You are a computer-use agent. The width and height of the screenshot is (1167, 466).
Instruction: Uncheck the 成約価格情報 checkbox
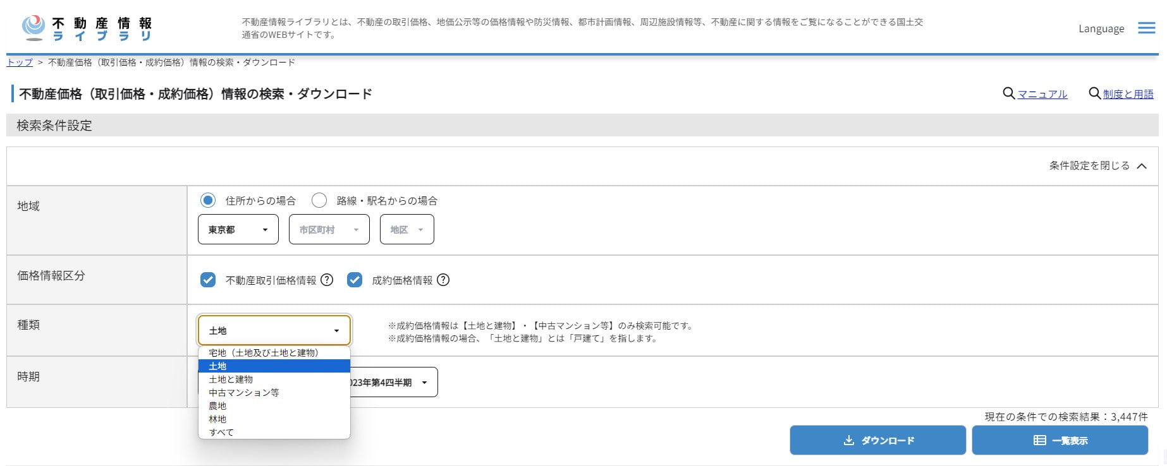coord(355,280)
